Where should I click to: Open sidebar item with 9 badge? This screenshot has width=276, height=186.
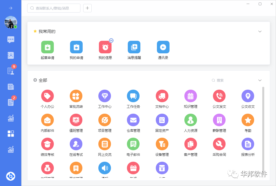point(11,71)
